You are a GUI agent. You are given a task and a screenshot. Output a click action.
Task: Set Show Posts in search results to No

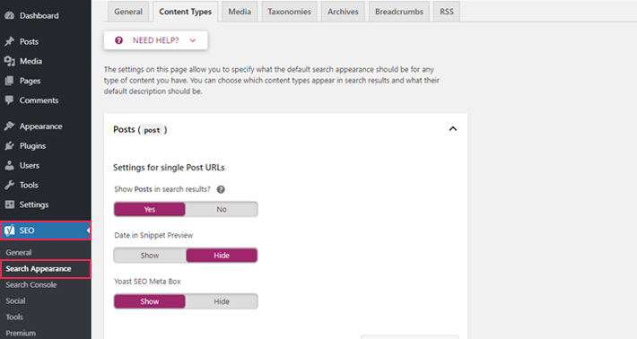222,210
